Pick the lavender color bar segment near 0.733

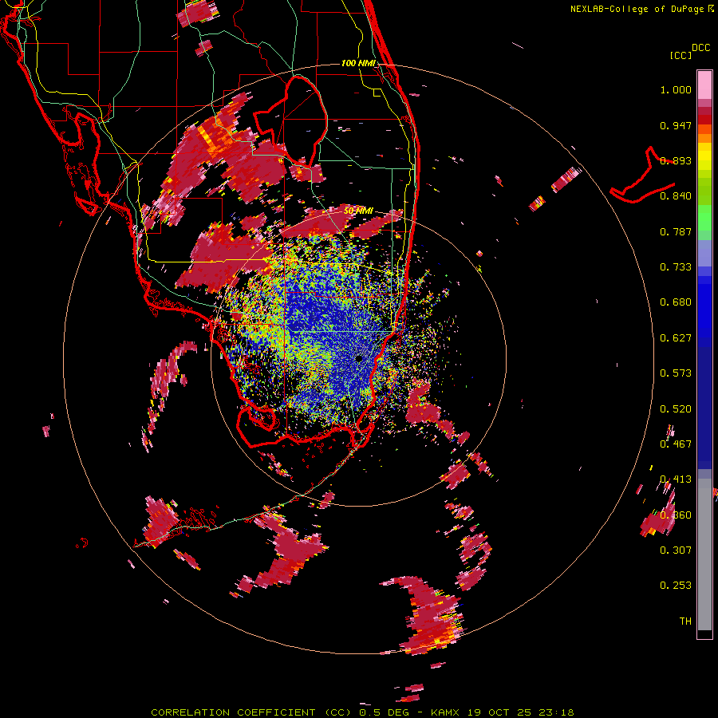click(704, 254)
